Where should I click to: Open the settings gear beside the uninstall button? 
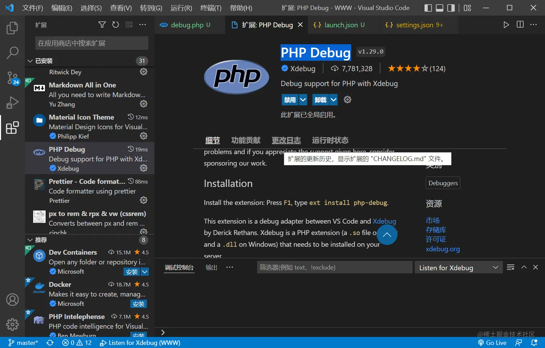[347, 100]
